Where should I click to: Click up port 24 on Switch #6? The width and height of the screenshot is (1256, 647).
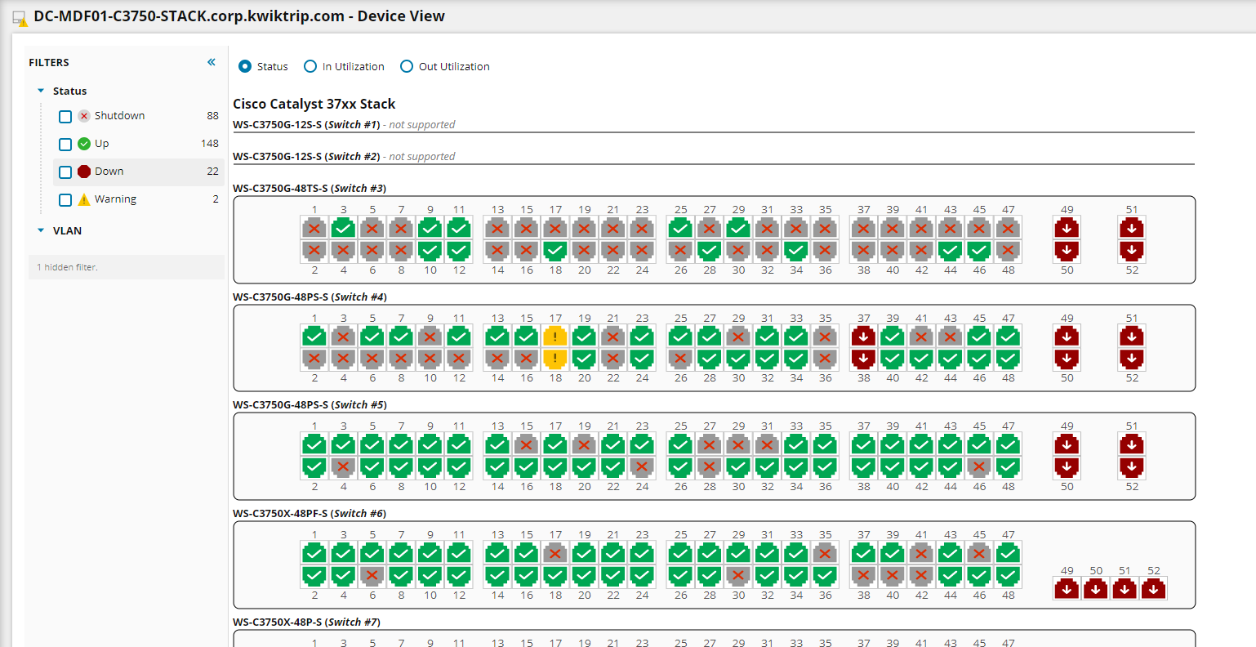click(642, 575)
